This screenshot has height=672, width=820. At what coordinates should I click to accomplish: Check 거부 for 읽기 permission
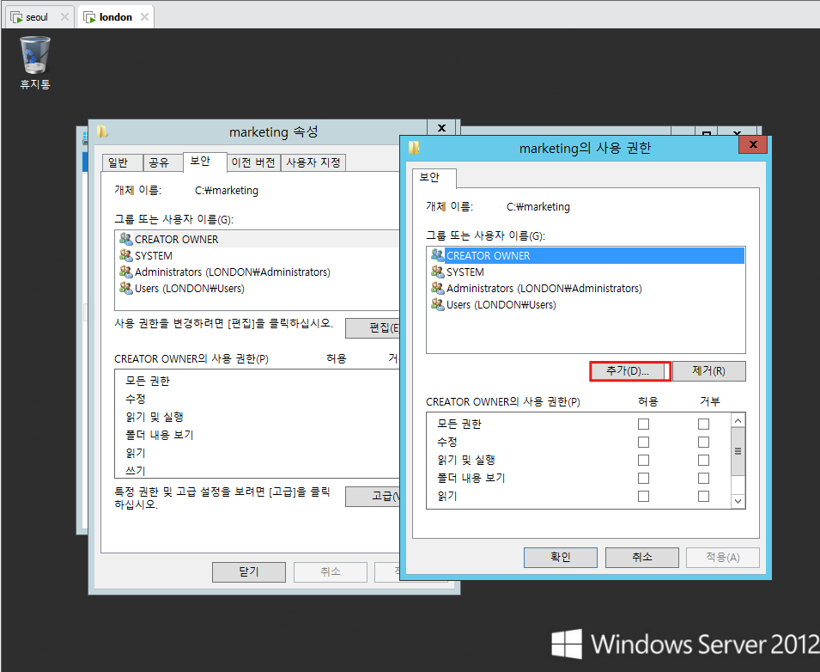click(703, 496)
